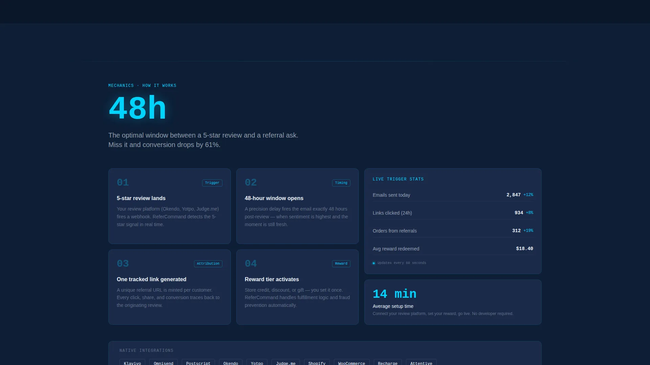Click the Timing tag on card 02

tap(341, 183)
